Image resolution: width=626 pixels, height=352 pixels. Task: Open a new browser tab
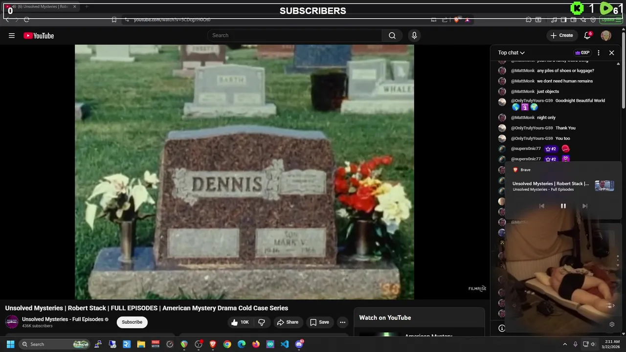point(87,7)
